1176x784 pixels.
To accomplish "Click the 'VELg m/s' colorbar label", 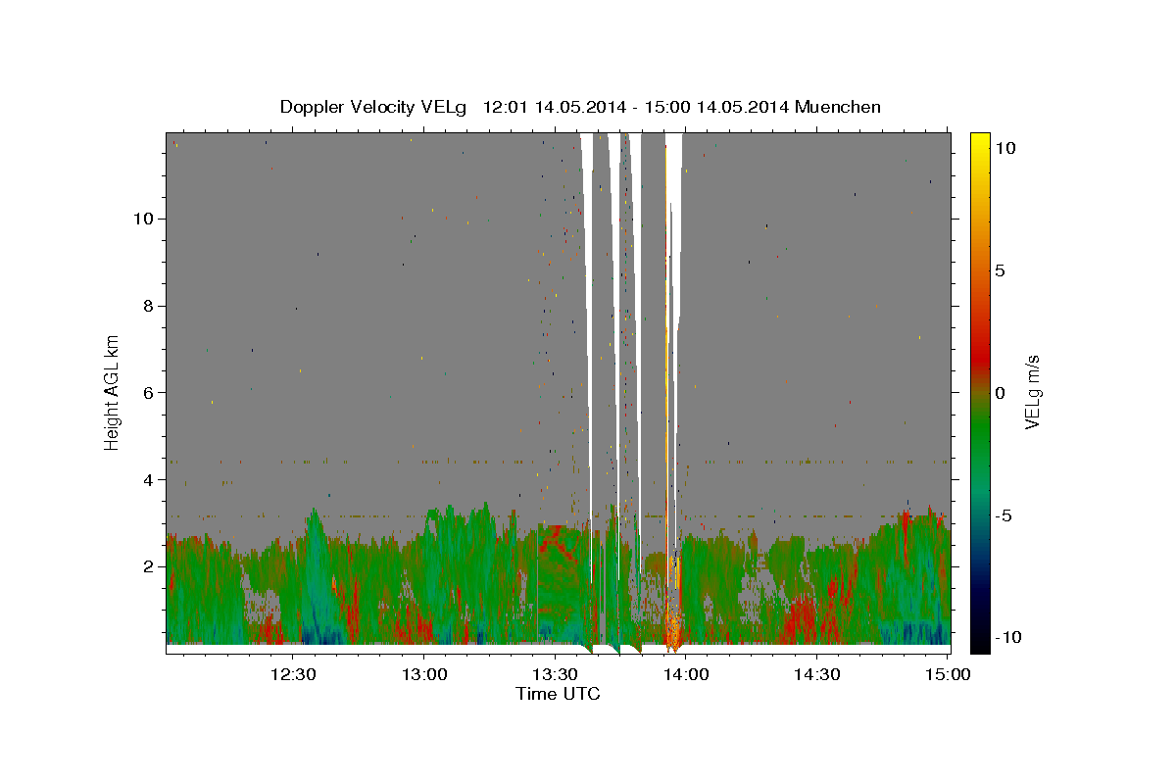I will click(1032, 391).
